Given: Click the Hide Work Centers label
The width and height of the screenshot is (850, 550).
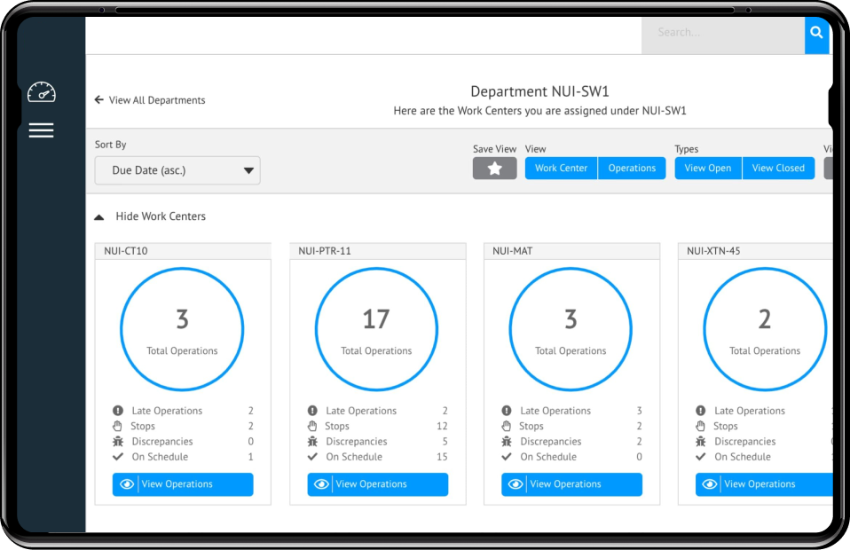Looking at the screenshot, I should pyautogui.click(x=161, y=216).
